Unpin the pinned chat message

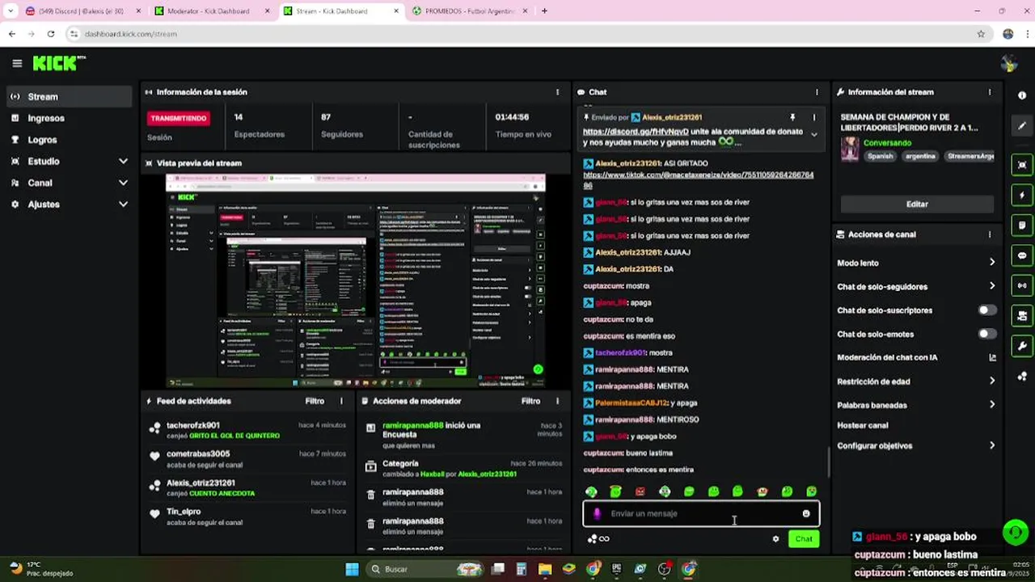(792, 117)
